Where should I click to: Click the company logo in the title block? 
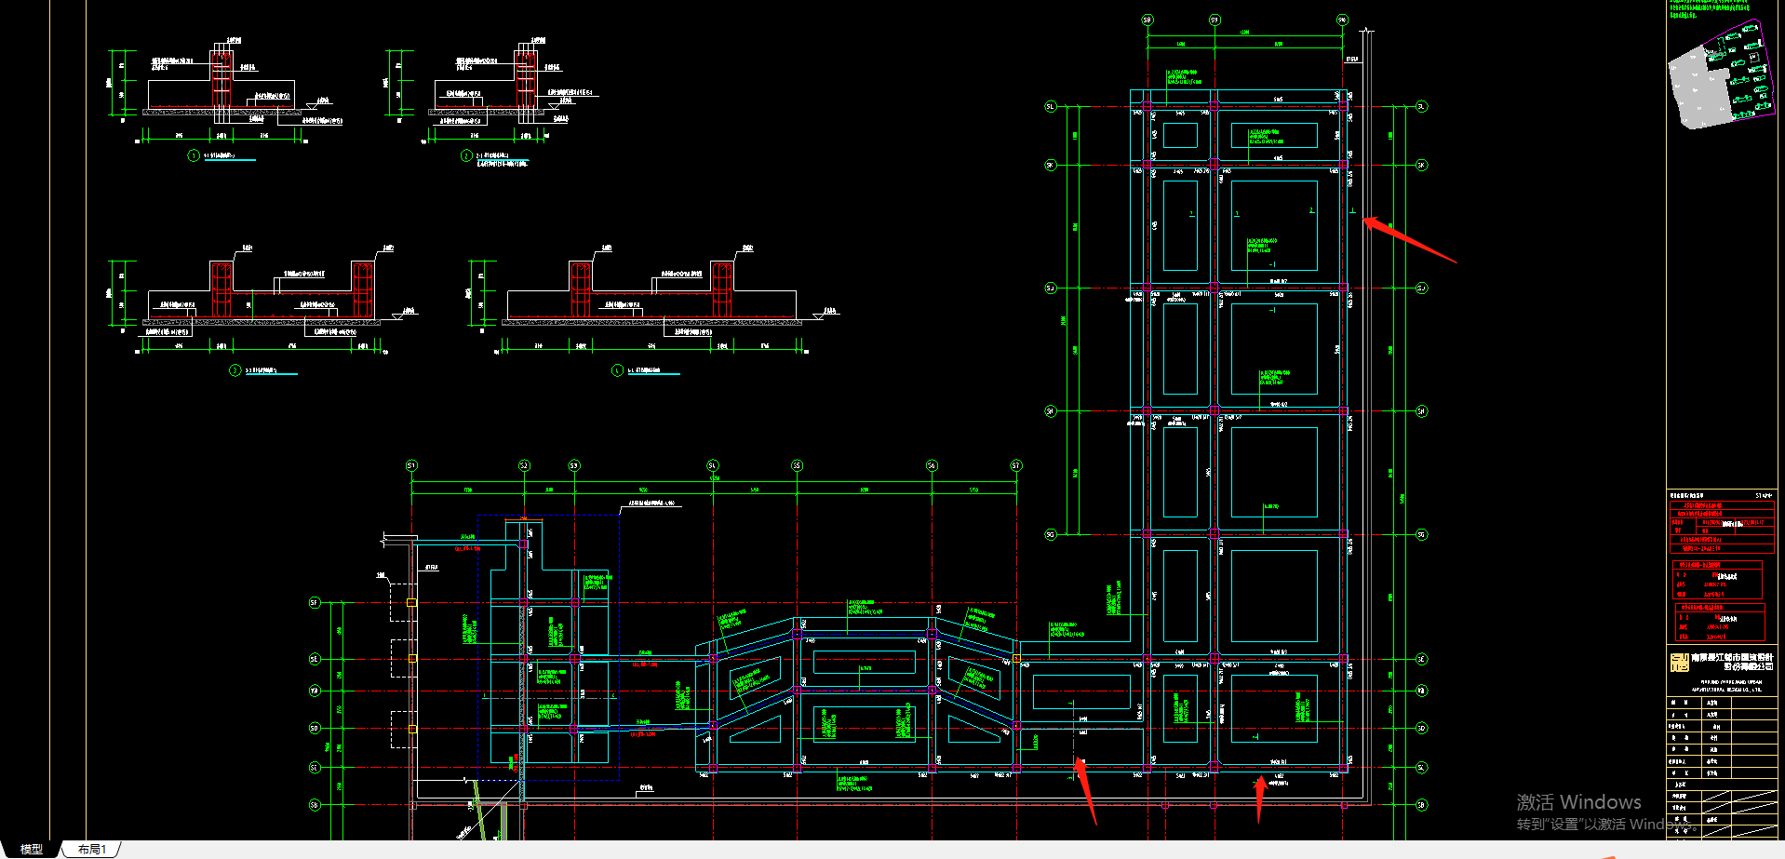click(x=1679, y=663)
